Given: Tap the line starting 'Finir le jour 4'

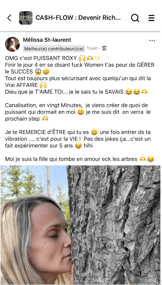Looking at the screenshot, I should [x=80, y=65].
